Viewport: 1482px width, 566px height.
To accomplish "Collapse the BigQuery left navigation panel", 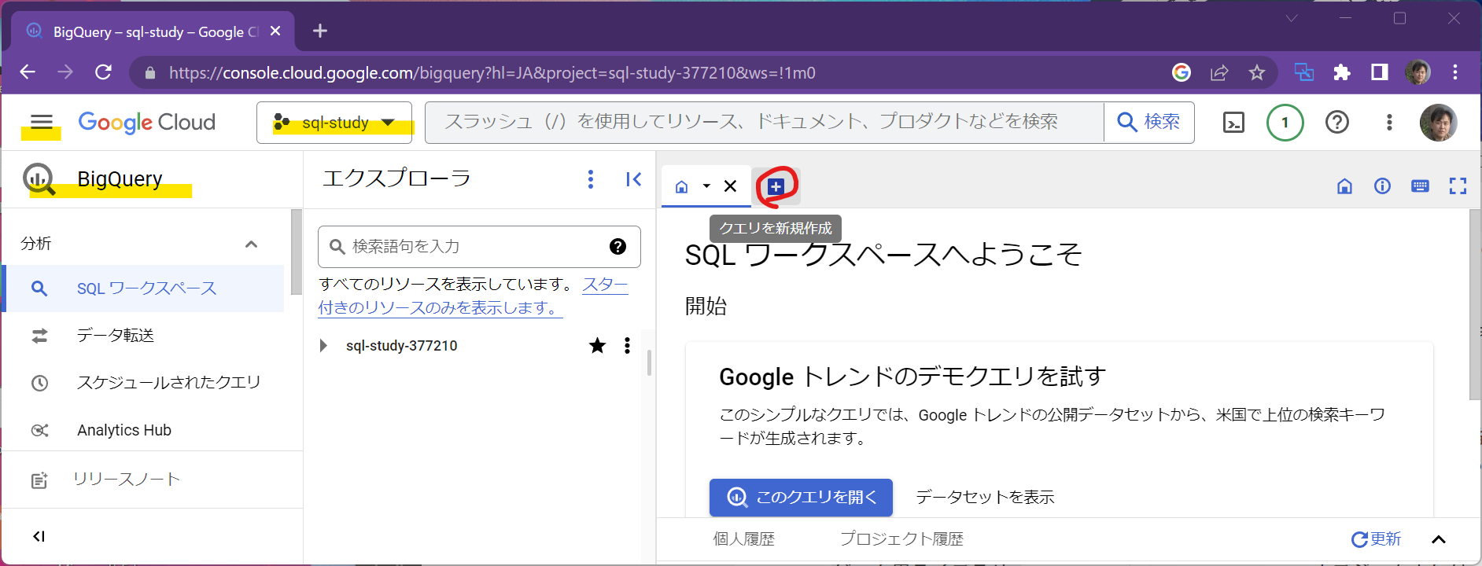I will coord(39,536).
